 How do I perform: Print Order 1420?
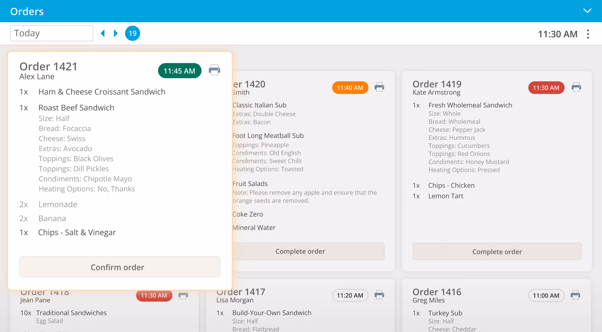pos(380,87)
